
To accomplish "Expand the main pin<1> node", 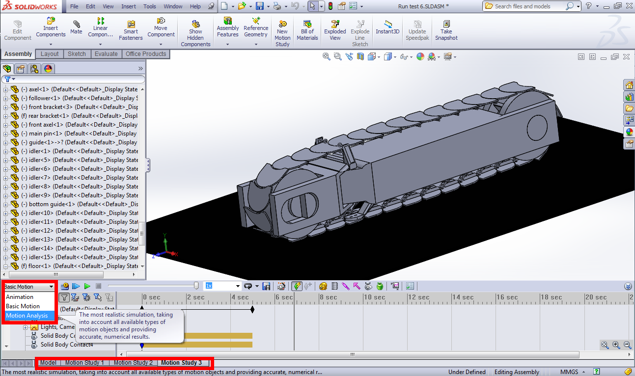I will (6, 134).
